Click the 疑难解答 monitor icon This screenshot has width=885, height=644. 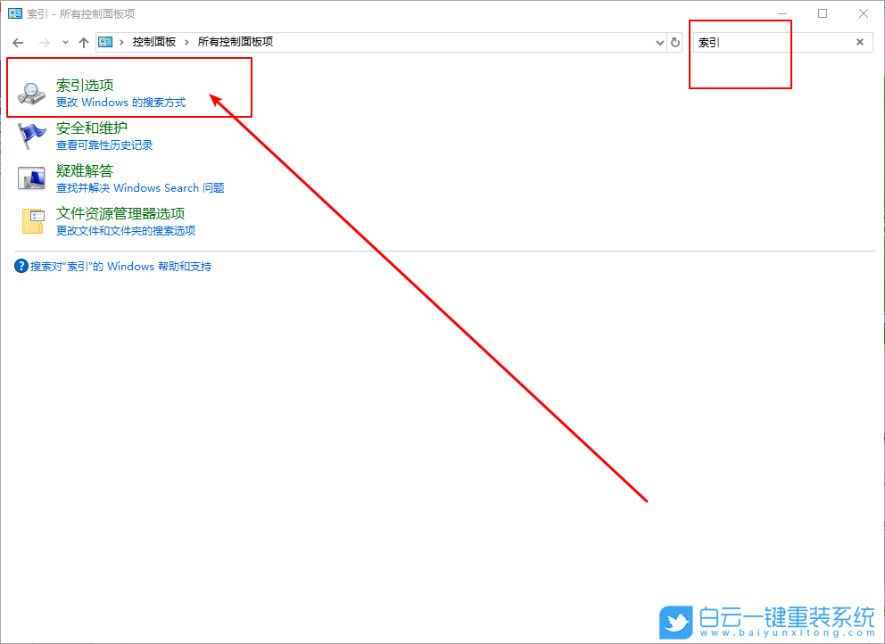click(29, 177)
